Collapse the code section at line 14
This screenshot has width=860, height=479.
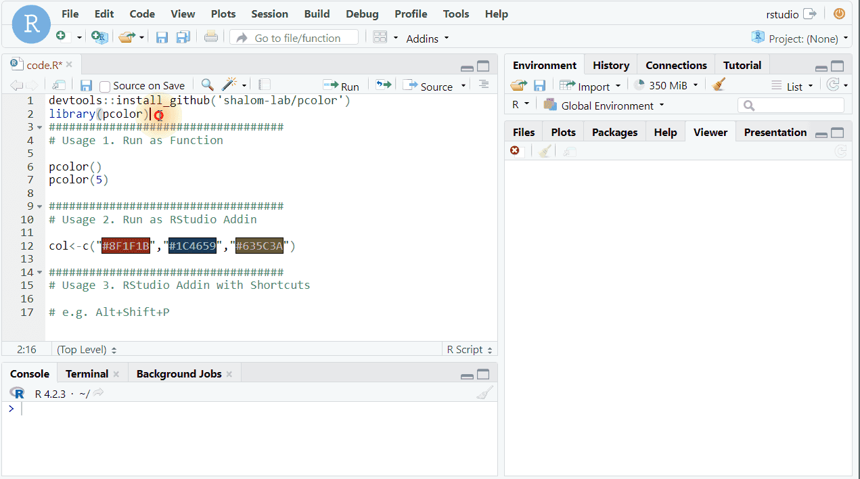pos(40,273)
